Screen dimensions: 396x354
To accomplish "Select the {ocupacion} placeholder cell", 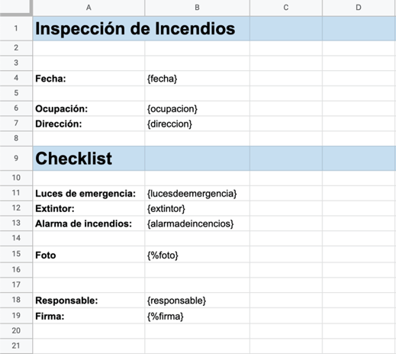I will [197, 108].
